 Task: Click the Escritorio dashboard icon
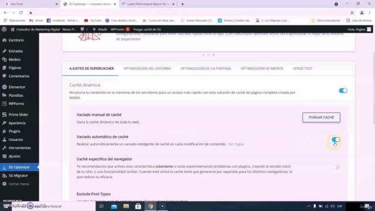4,40
